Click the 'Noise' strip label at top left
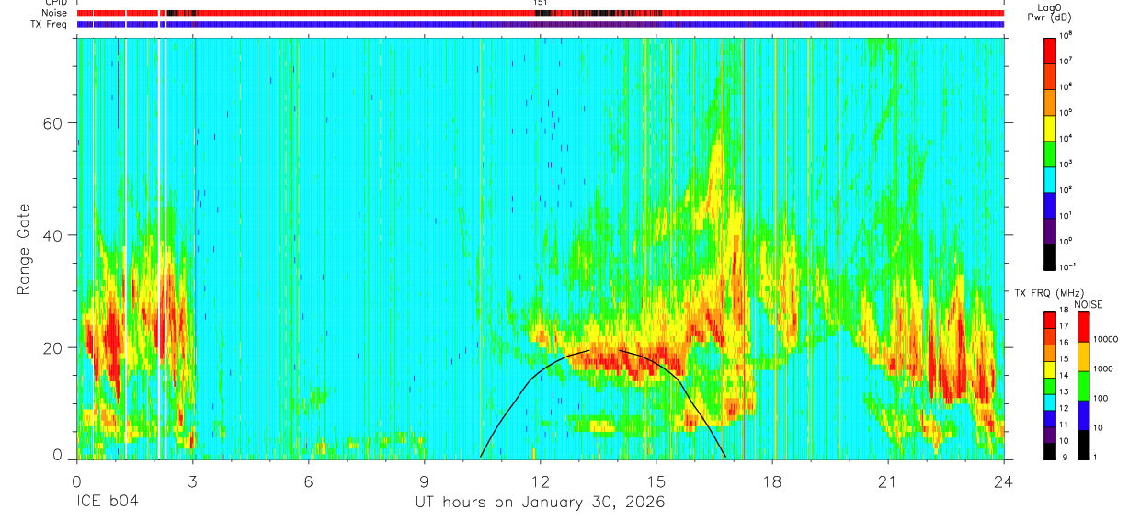Viewport: 1129px width, 521px height. (x=56, y=13)
